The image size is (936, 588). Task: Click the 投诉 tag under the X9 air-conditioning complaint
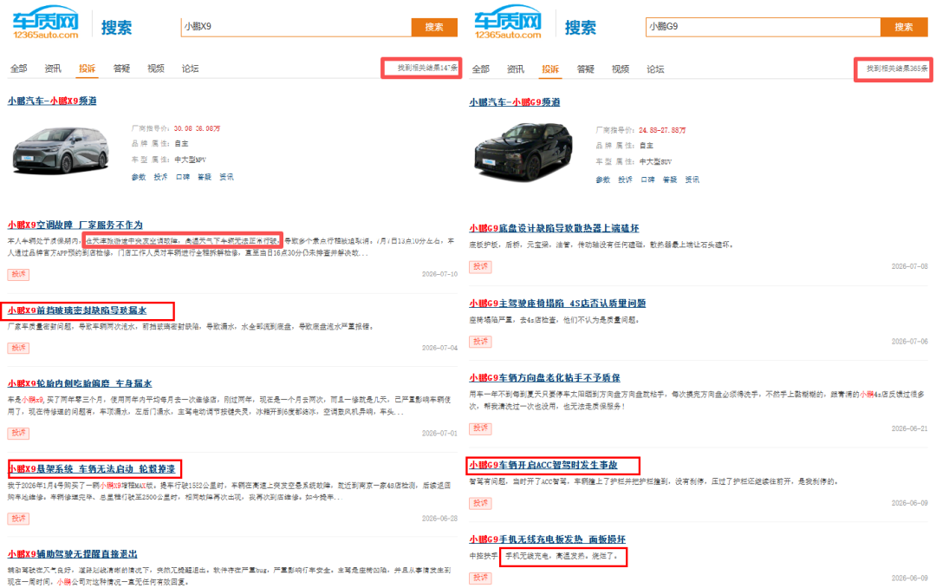click(x=18, y=274)
